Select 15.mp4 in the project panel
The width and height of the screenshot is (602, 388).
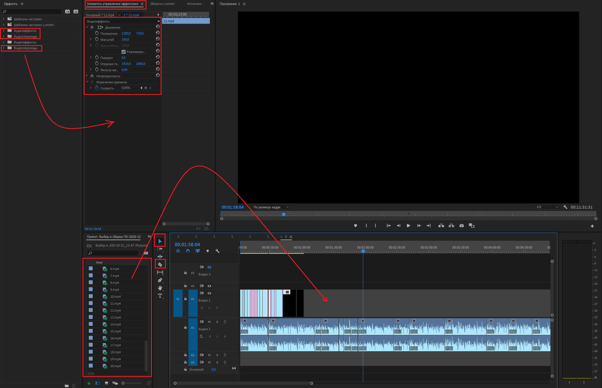pos(116,331)
